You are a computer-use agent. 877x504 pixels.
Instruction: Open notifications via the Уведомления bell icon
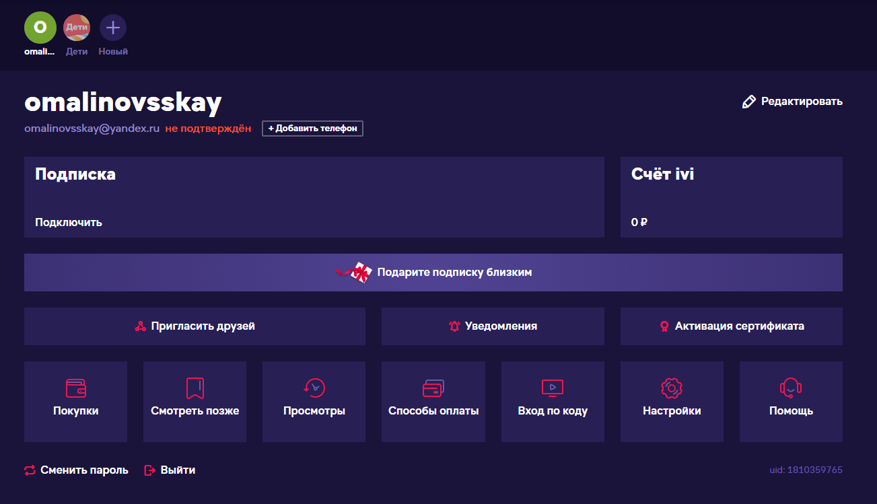(454, 326)
